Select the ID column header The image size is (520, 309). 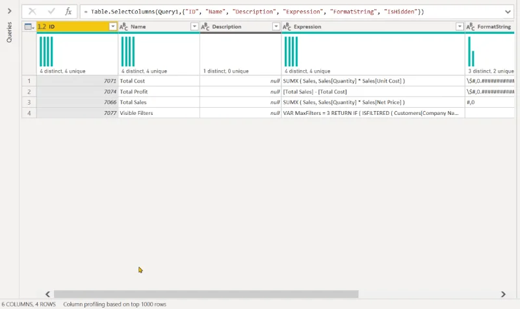pos(77,27)
